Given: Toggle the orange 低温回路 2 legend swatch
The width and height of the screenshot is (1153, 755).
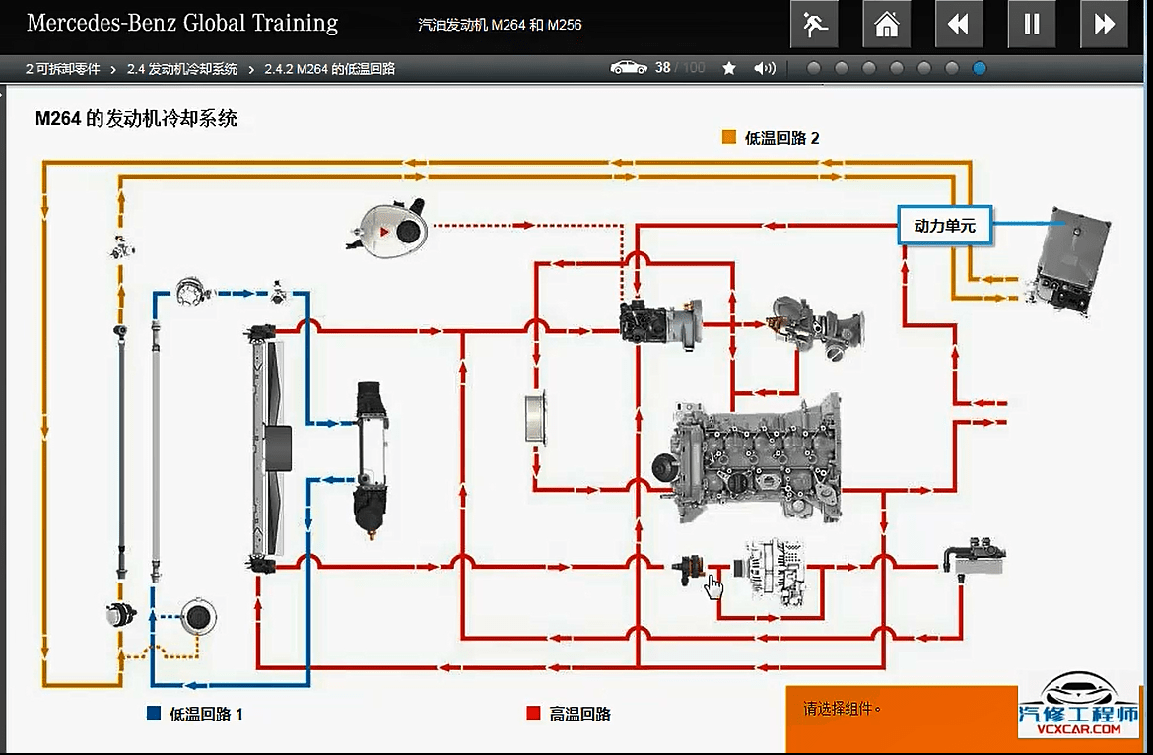Looking at the screenshot, I should (x=729, y=138).
